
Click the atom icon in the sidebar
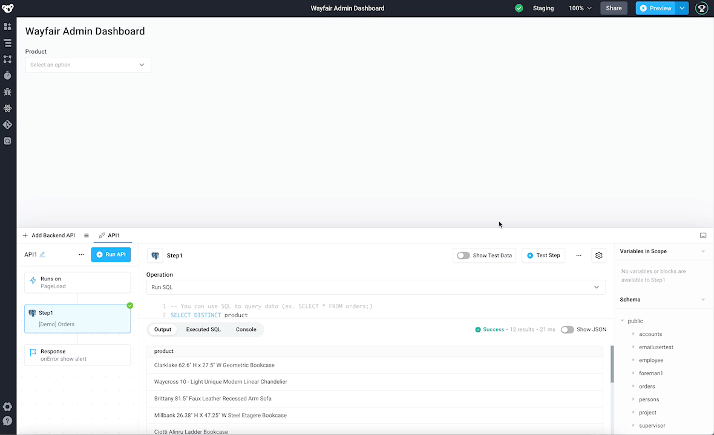pos(8,108)
